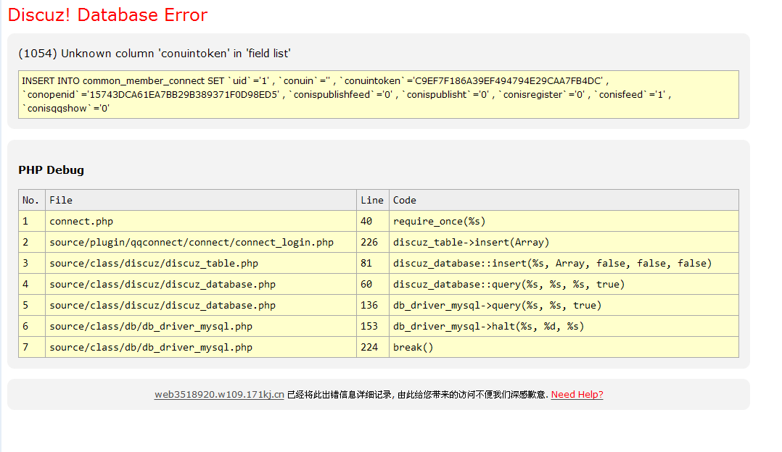The width and height of the screenshot is (782, 452).
Task: Click the "File" column header
Action: point(61,200)
